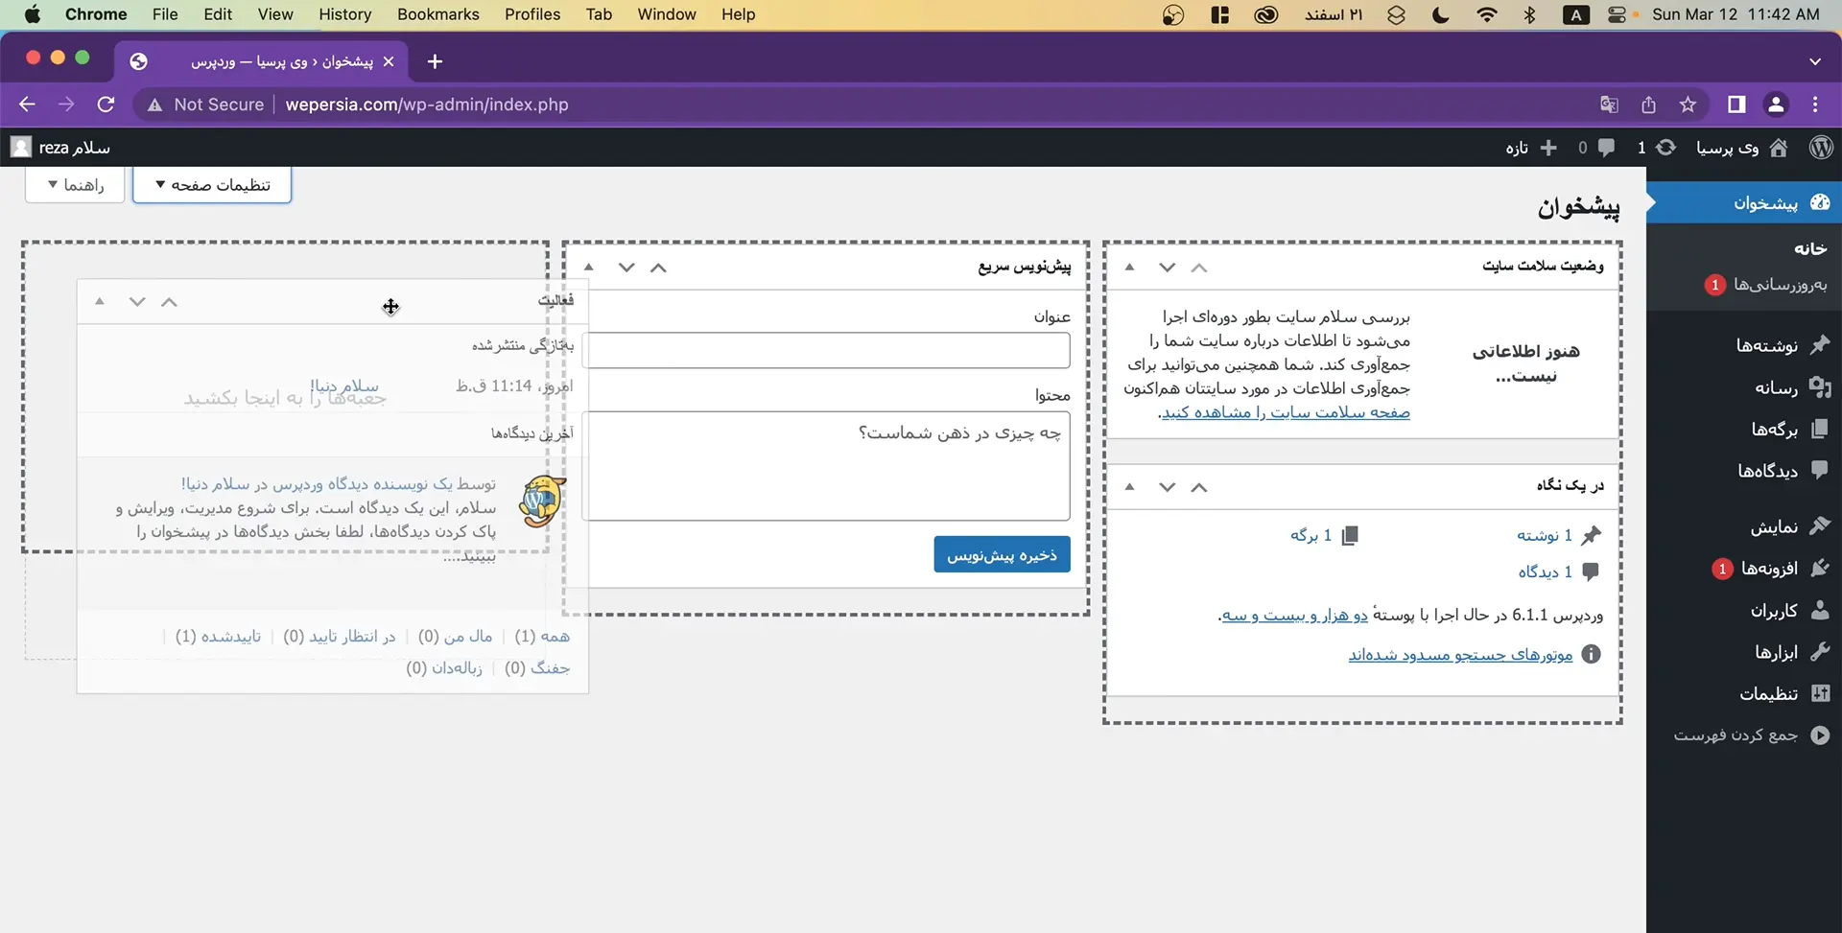Click در انتظار تایید (0) filter
The height and width of the screenshot is (933, 1842).
tap(339, 636)
